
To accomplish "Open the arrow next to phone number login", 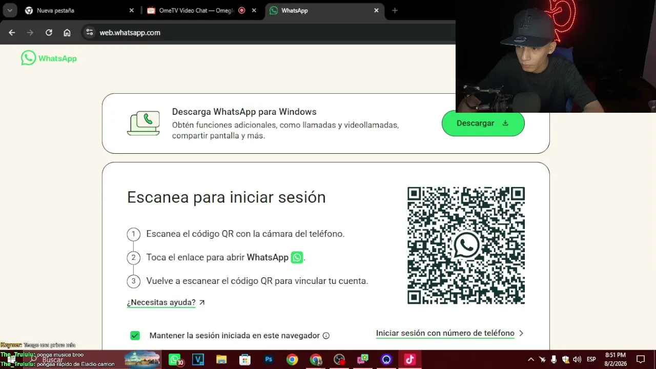I will [521, 333].
